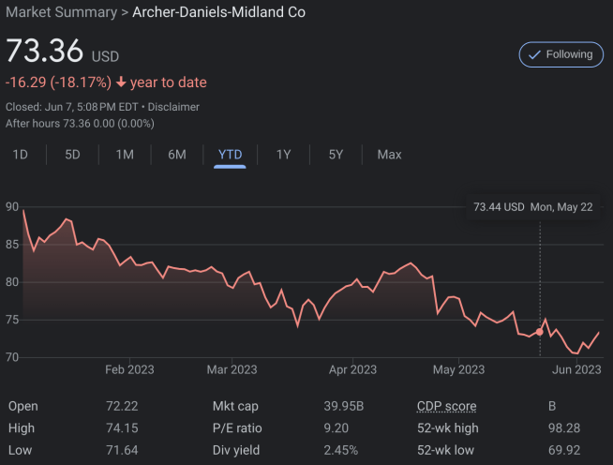Click the High value 74.15
The height and width of the screenshot is (465, 613).
tap(122, 428)
